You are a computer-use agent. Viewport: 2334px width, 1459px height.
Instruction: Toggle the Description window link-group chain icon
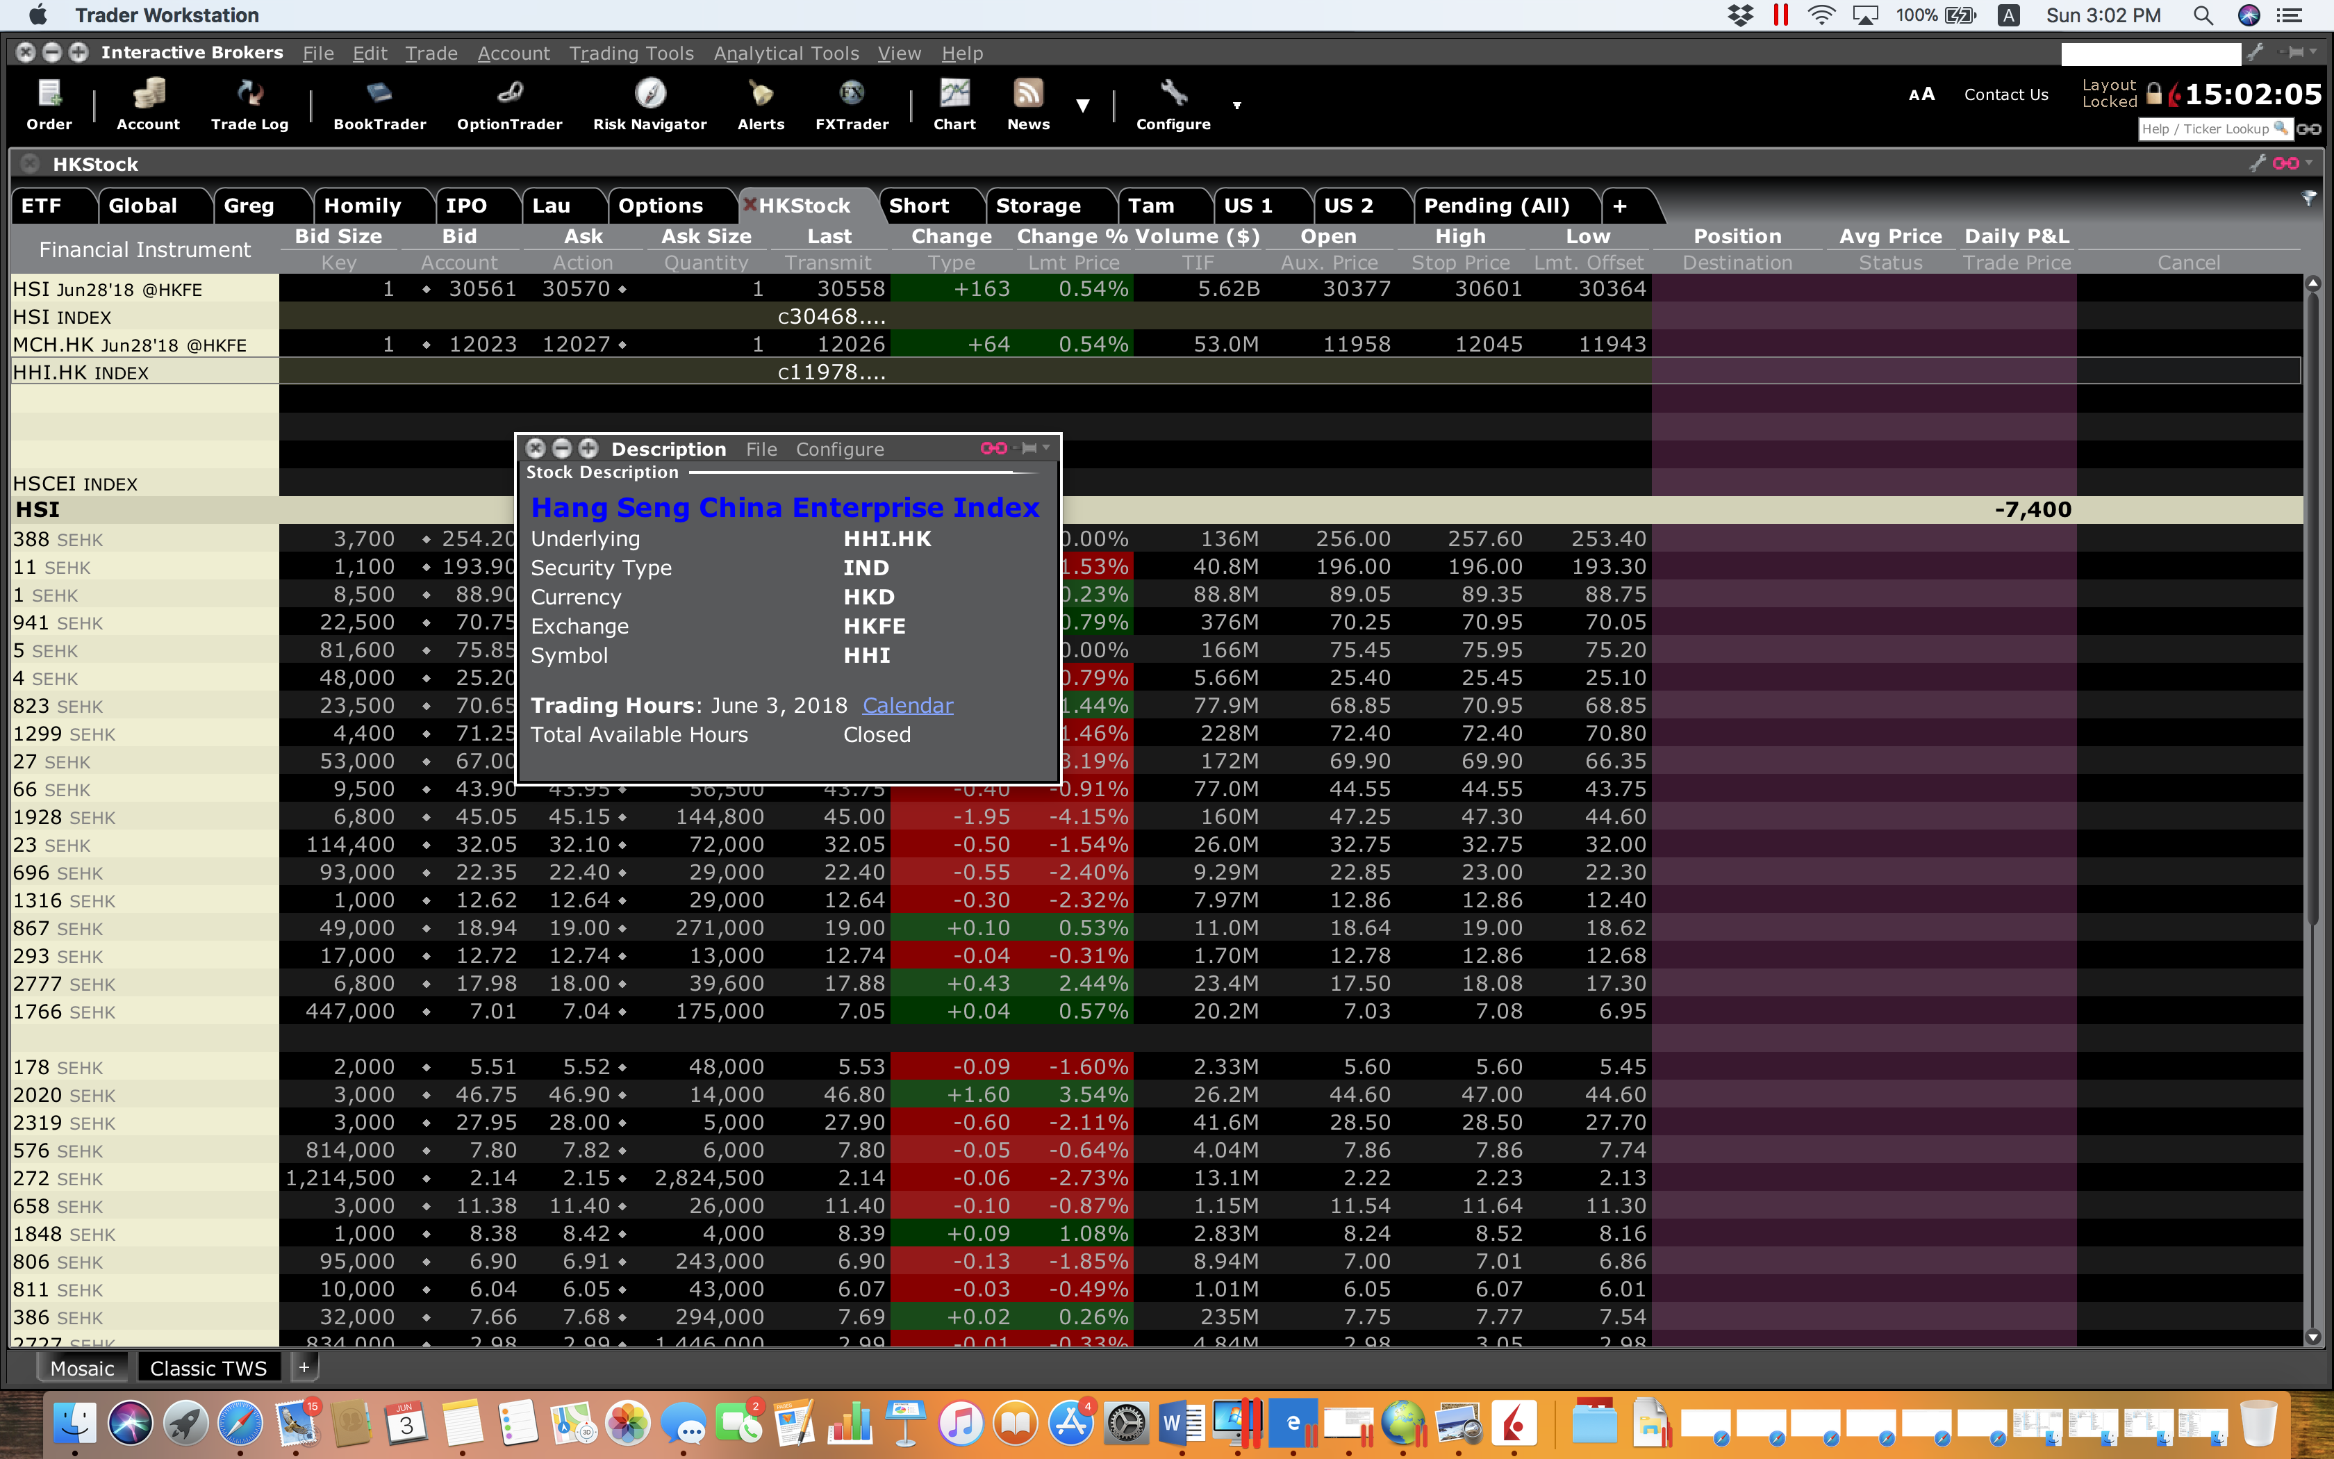click(993, 447)
